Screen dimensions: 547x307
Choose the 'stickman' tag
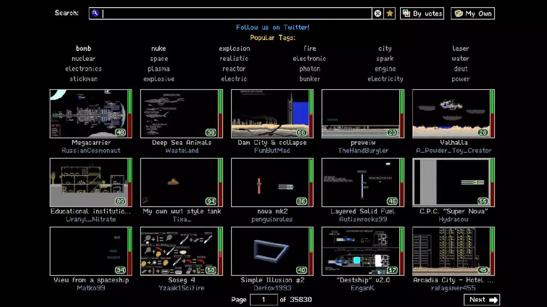coord(83,79)
